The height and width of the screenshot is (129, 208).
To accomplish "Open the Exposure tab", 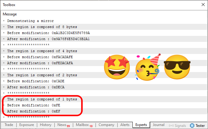I will (x=27, y=125).
